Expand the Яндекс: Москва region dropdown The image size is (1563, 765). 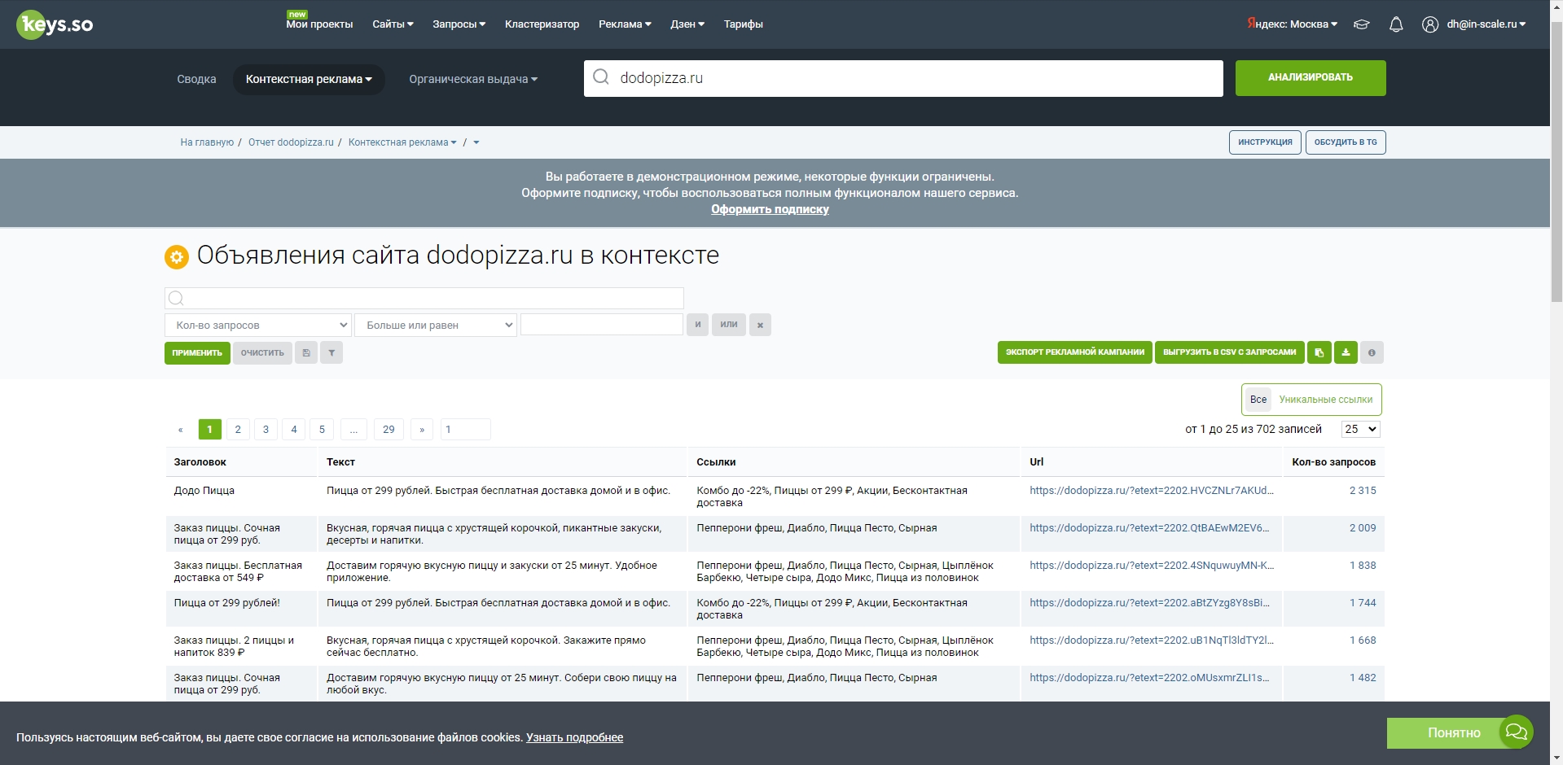pos(1293,24)
